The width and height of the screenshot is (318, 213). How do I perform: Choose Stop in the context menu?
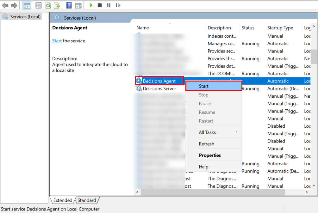tap(214, 95)
